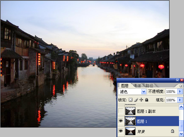
Task: Click the lock position move icon
Action: coord(141,100)
